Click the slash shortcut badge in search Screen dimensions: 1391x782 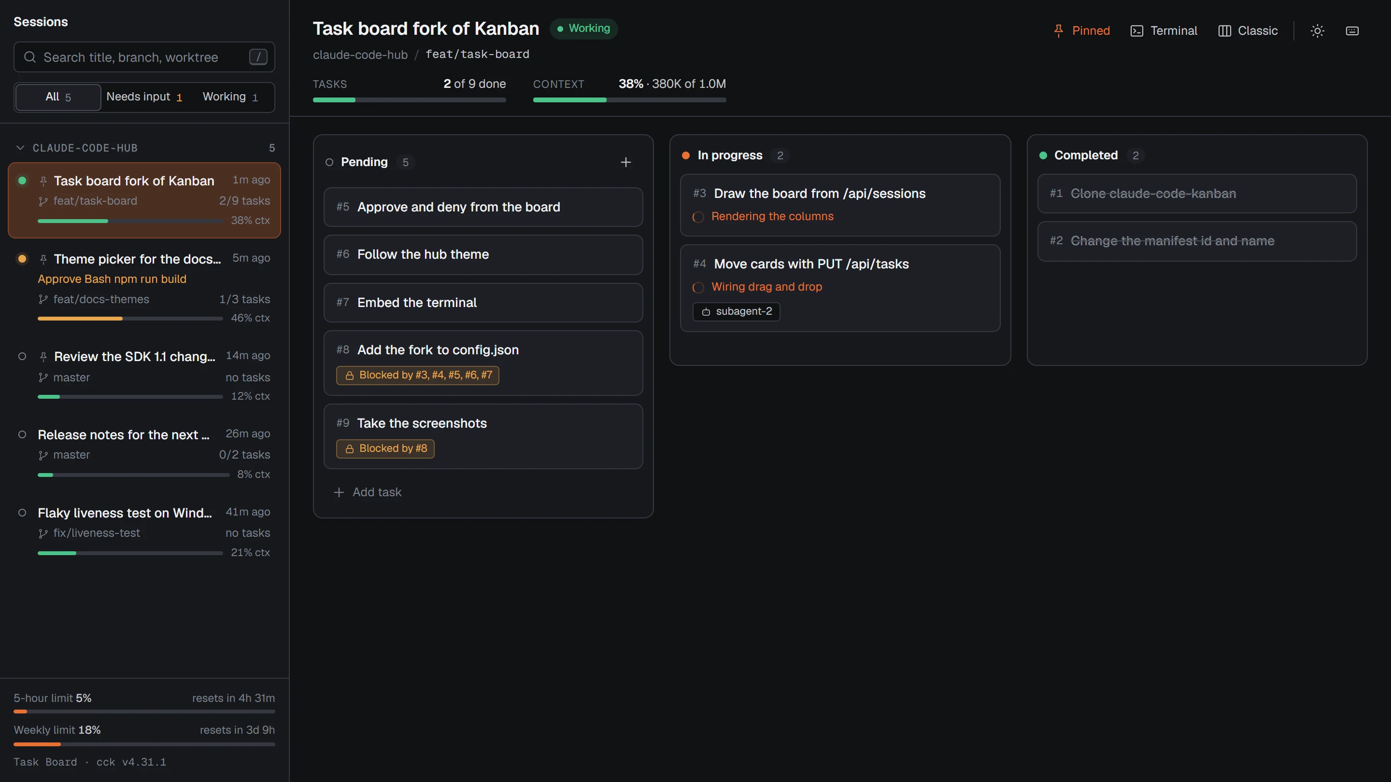pyautogui.click(x=258, y=56)
